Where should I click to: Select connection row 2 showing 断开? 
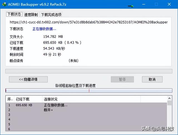[x=86, y=110]
